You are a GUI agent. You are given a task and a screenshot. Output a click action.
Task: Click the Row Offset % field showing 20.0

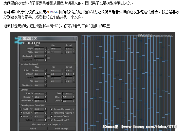click(x=39, y=101)
